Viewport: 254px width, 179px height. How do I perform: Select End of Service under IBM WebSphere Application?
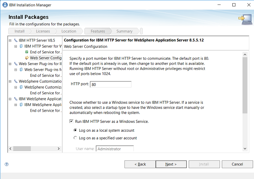[46, 110]
